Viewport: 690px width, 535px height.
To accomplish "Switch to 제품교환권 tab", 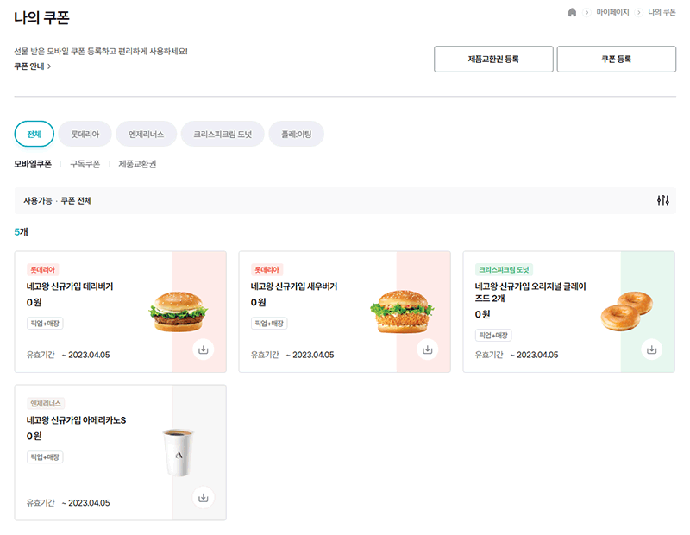I will point(137,164).
